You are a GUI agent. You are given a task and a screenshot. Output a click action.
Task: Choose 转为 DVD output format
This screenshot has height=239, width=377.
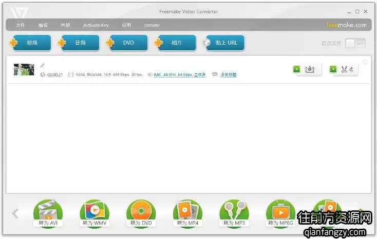[141, 213]
